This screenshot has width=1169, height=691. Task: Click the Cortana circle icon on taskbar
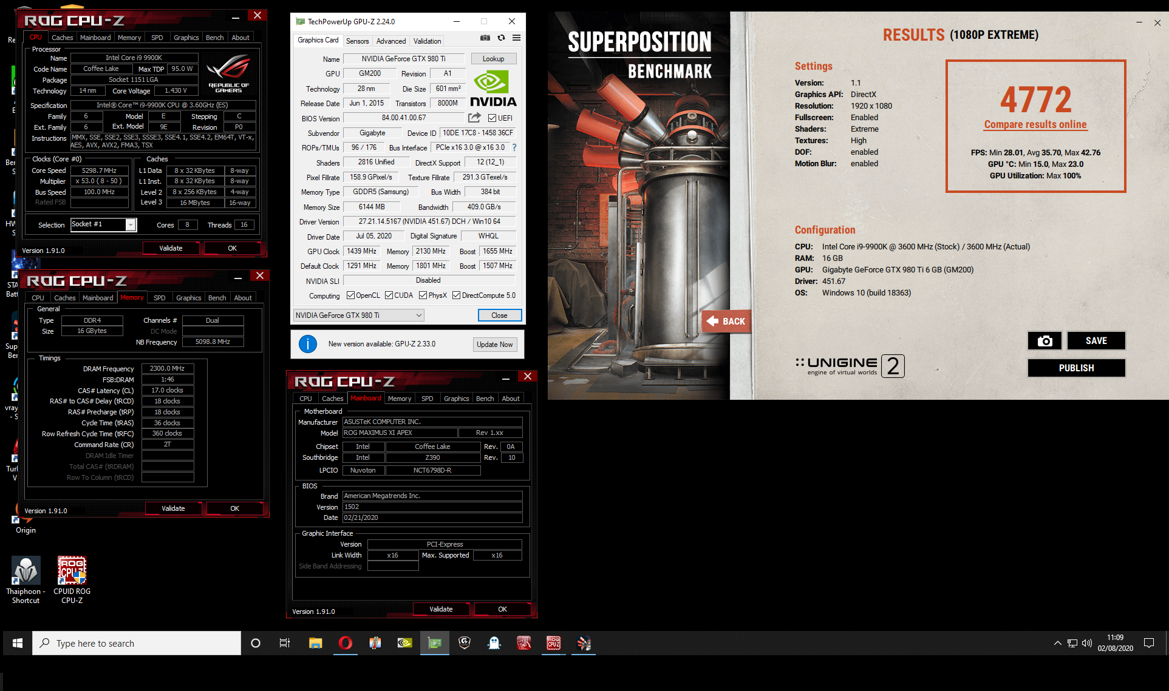(256, 643)
